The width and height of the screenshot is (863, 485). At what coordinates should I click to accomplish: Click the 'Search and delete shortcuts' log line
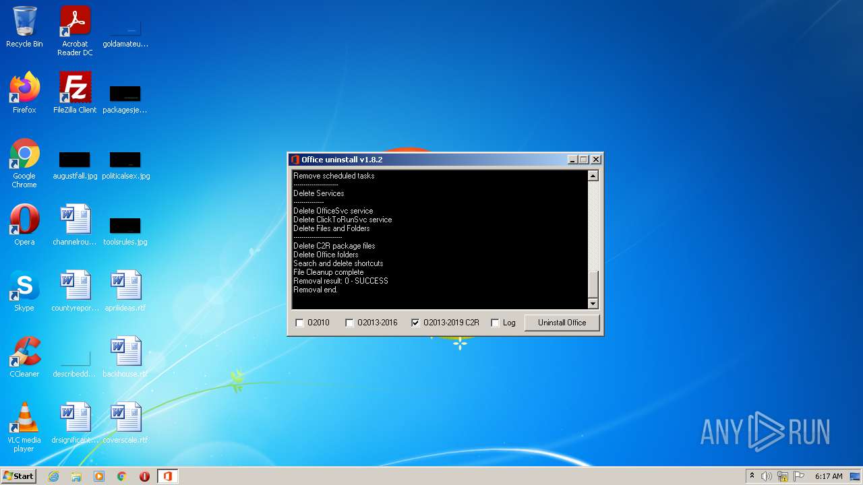pyautogui.click(x=338, y=263)
